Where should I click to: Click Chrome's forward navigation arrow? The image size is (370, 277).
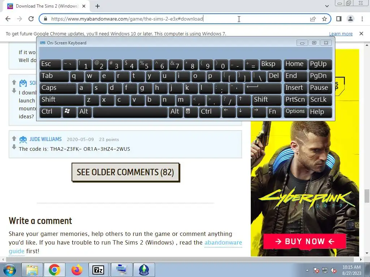point(20,19)
